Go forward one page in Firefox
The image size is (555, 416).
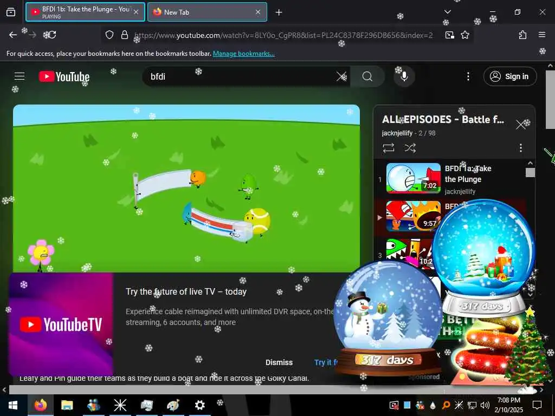tap(33, 35)
